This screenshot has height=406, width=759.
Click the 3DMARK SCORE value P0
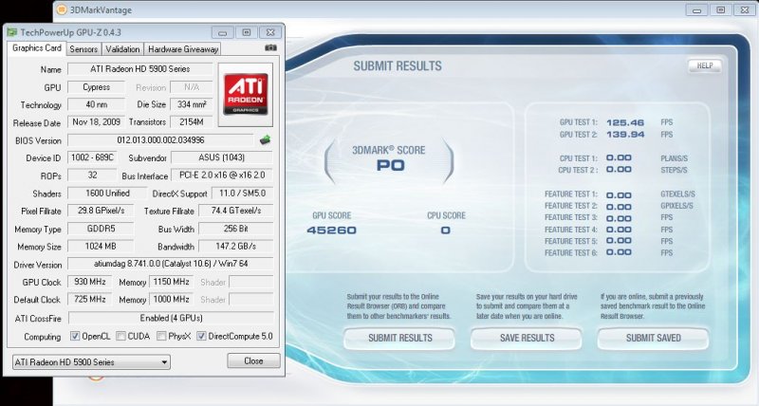tap(390, 165)
